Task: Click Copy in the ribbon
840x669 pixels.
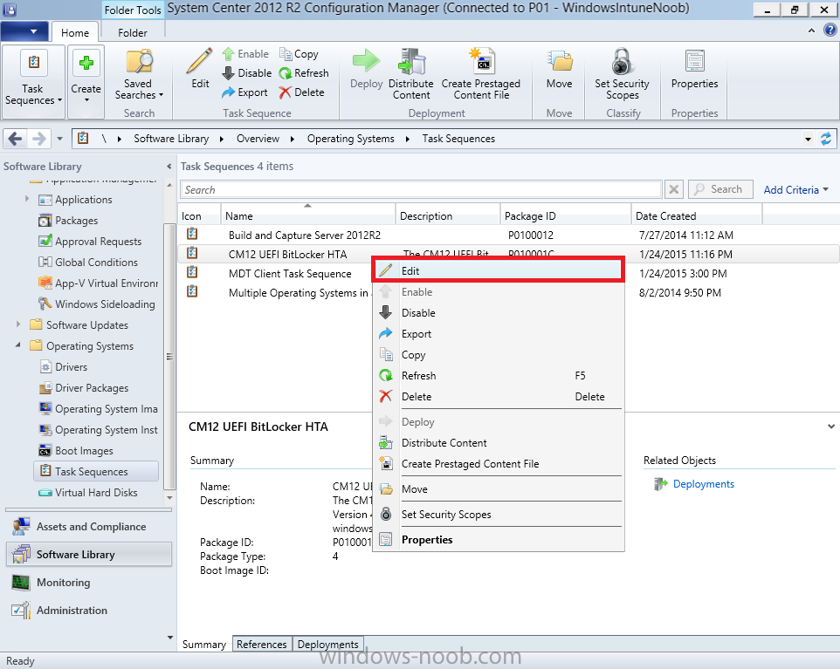Action: pyautogui.click(x=299, y=53)
